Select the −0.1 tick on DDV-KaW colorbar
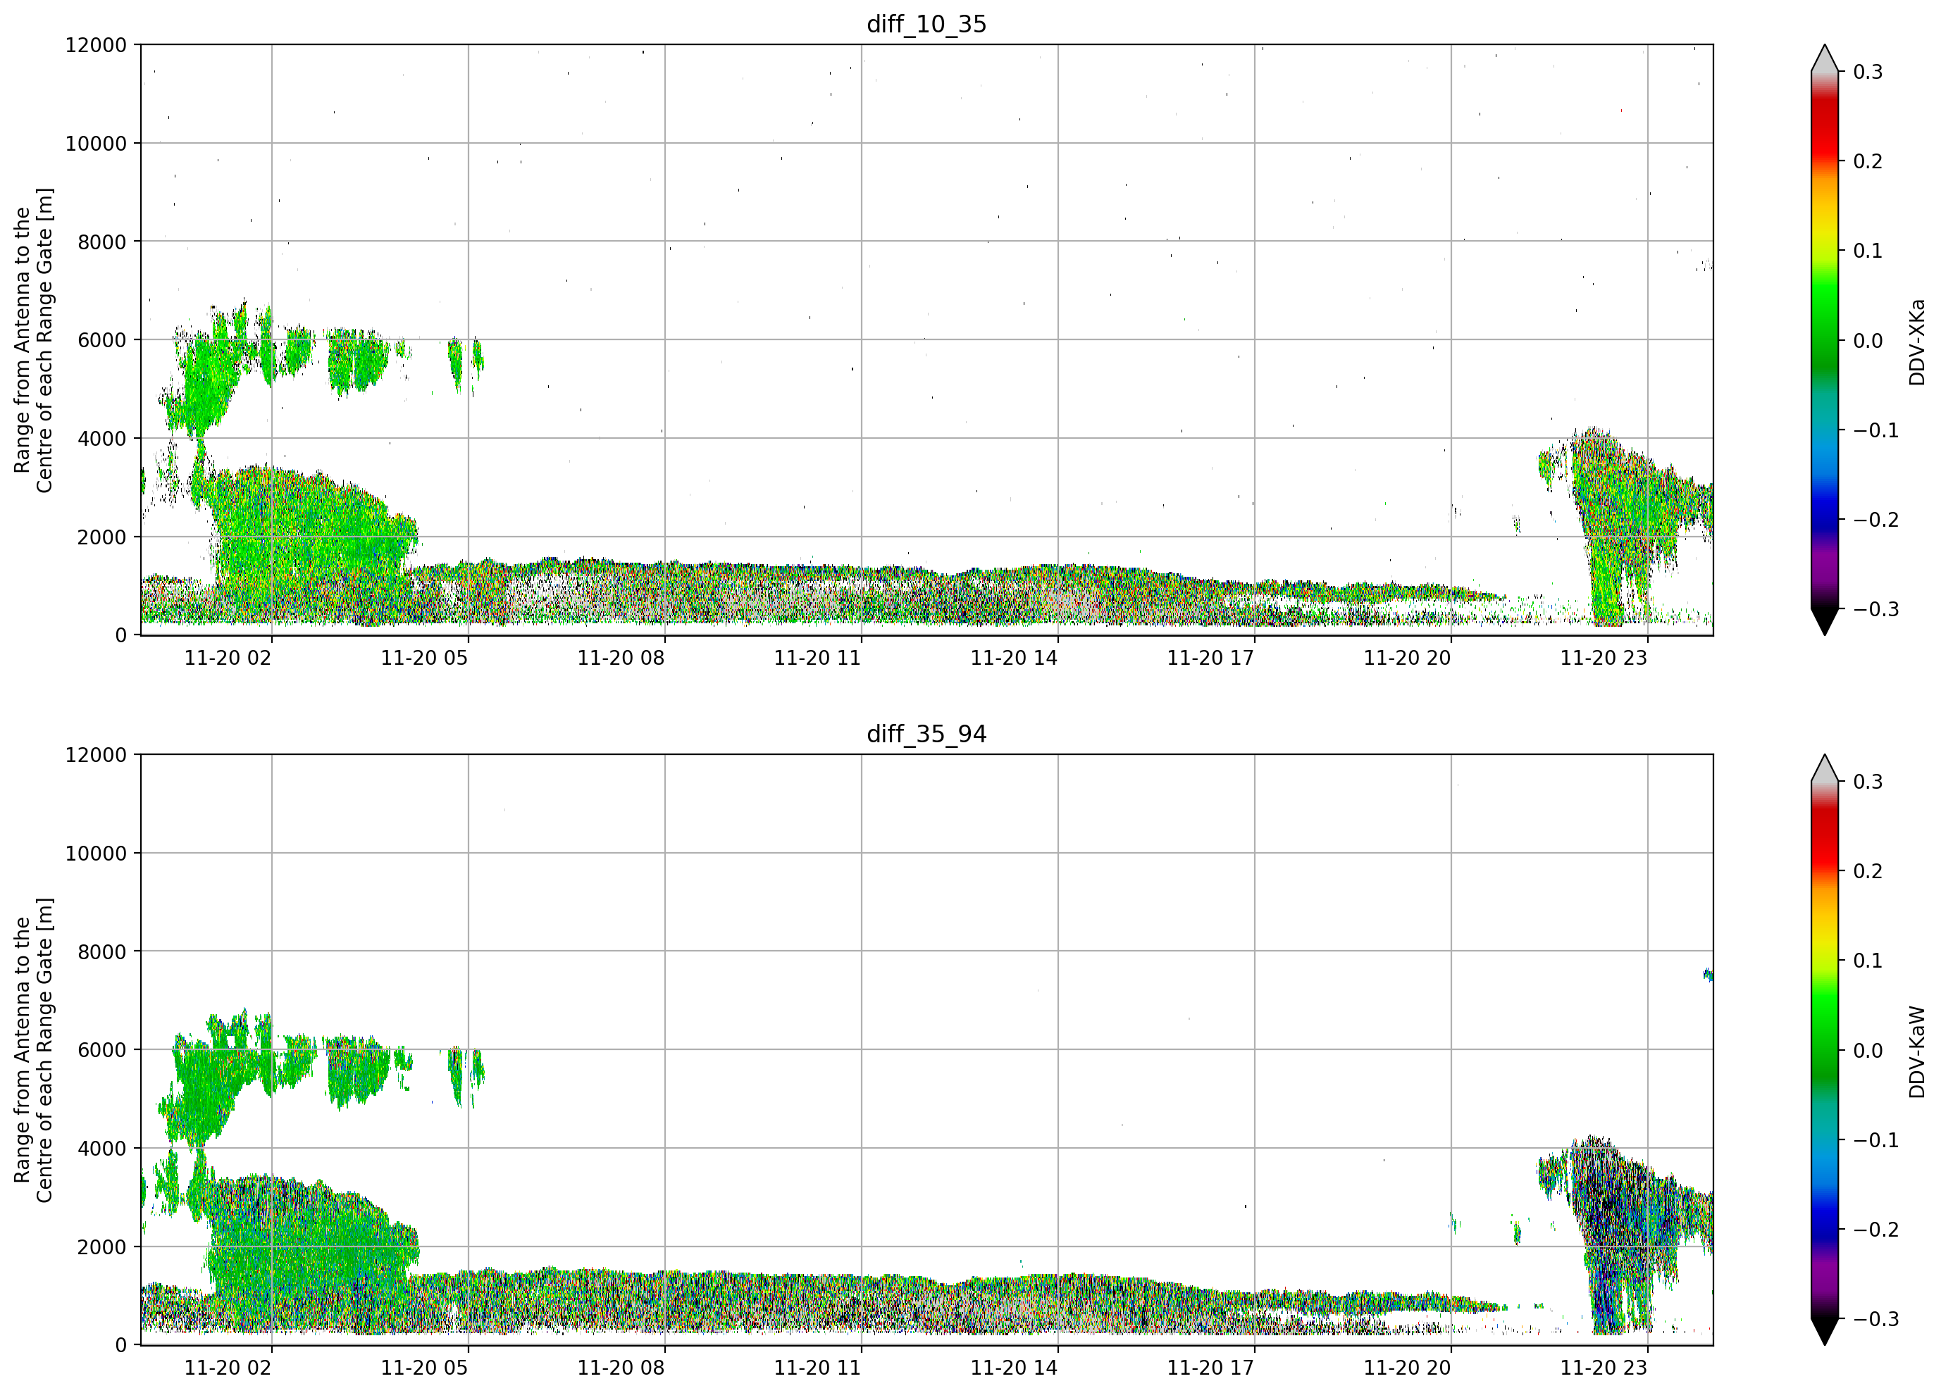Image resolution: width=1941 pixels, height=1393 pixels. [x=1876, y=1141]
